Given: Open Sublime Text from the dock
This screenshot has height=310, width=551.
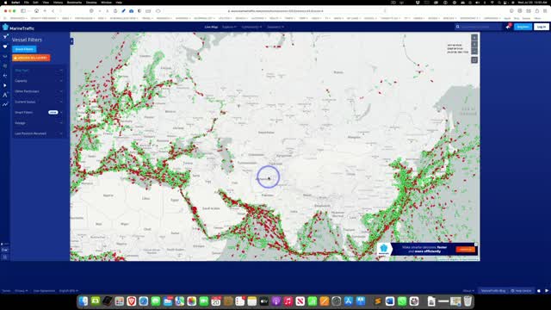Looking at the screenshot, I should coord(378,301).
